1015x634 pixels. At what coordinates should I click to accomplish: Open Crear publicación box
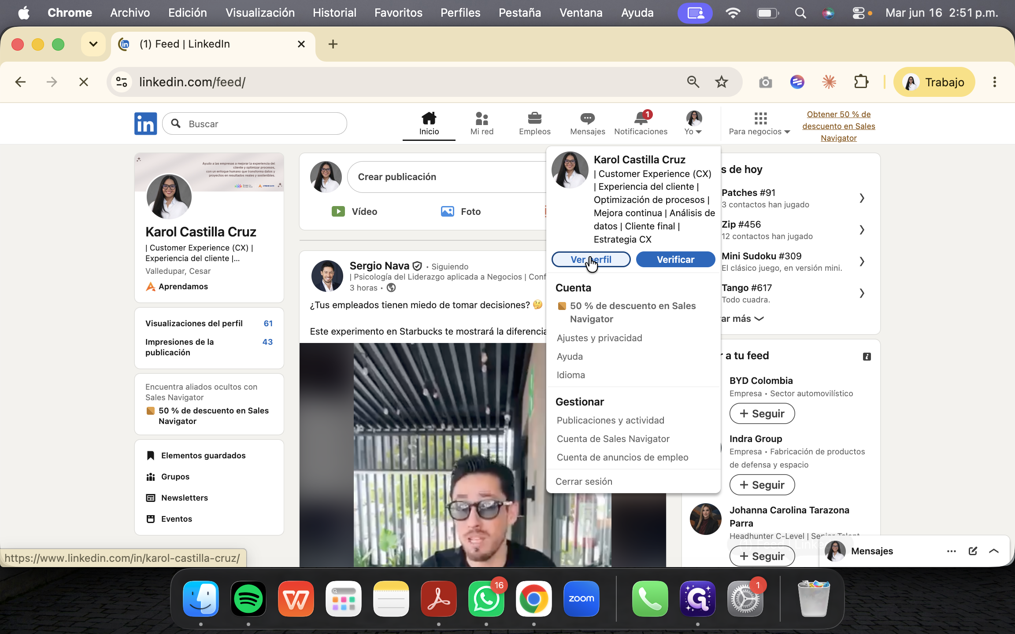point(447,177)
